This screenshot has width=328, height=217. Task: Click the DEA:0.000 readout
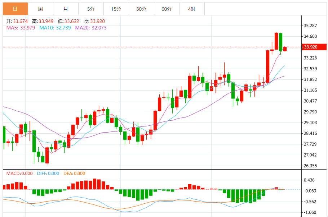[74, 174]
